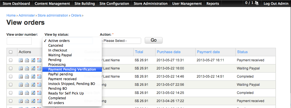Click the online users icon next to 0 / 1
This screenshot has width=291, height=108.
click(x=257, y=3)
